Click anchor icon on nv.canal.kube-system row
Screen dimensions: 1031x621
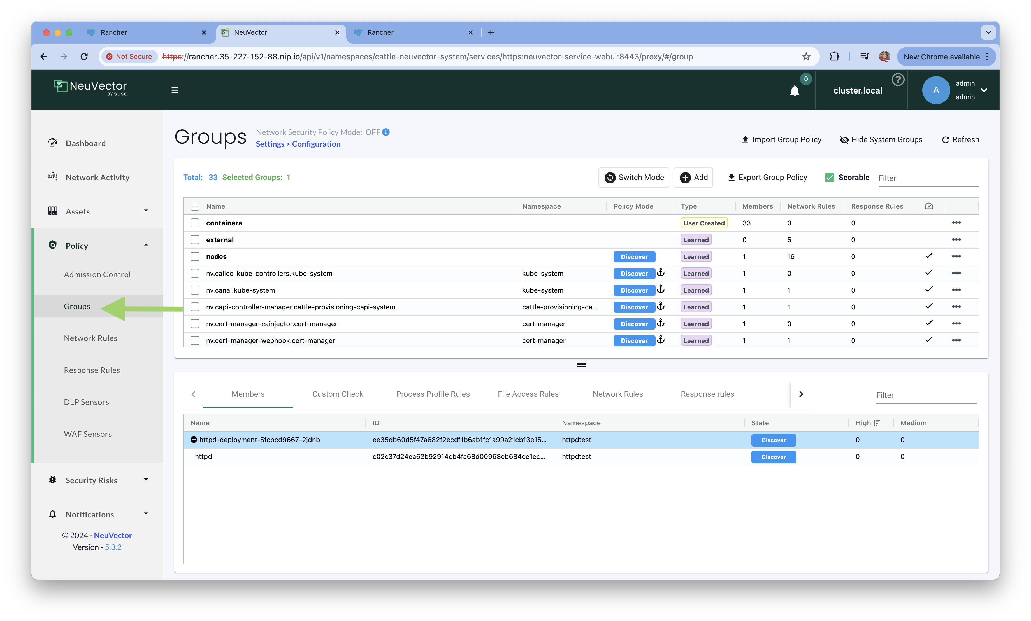660,290
